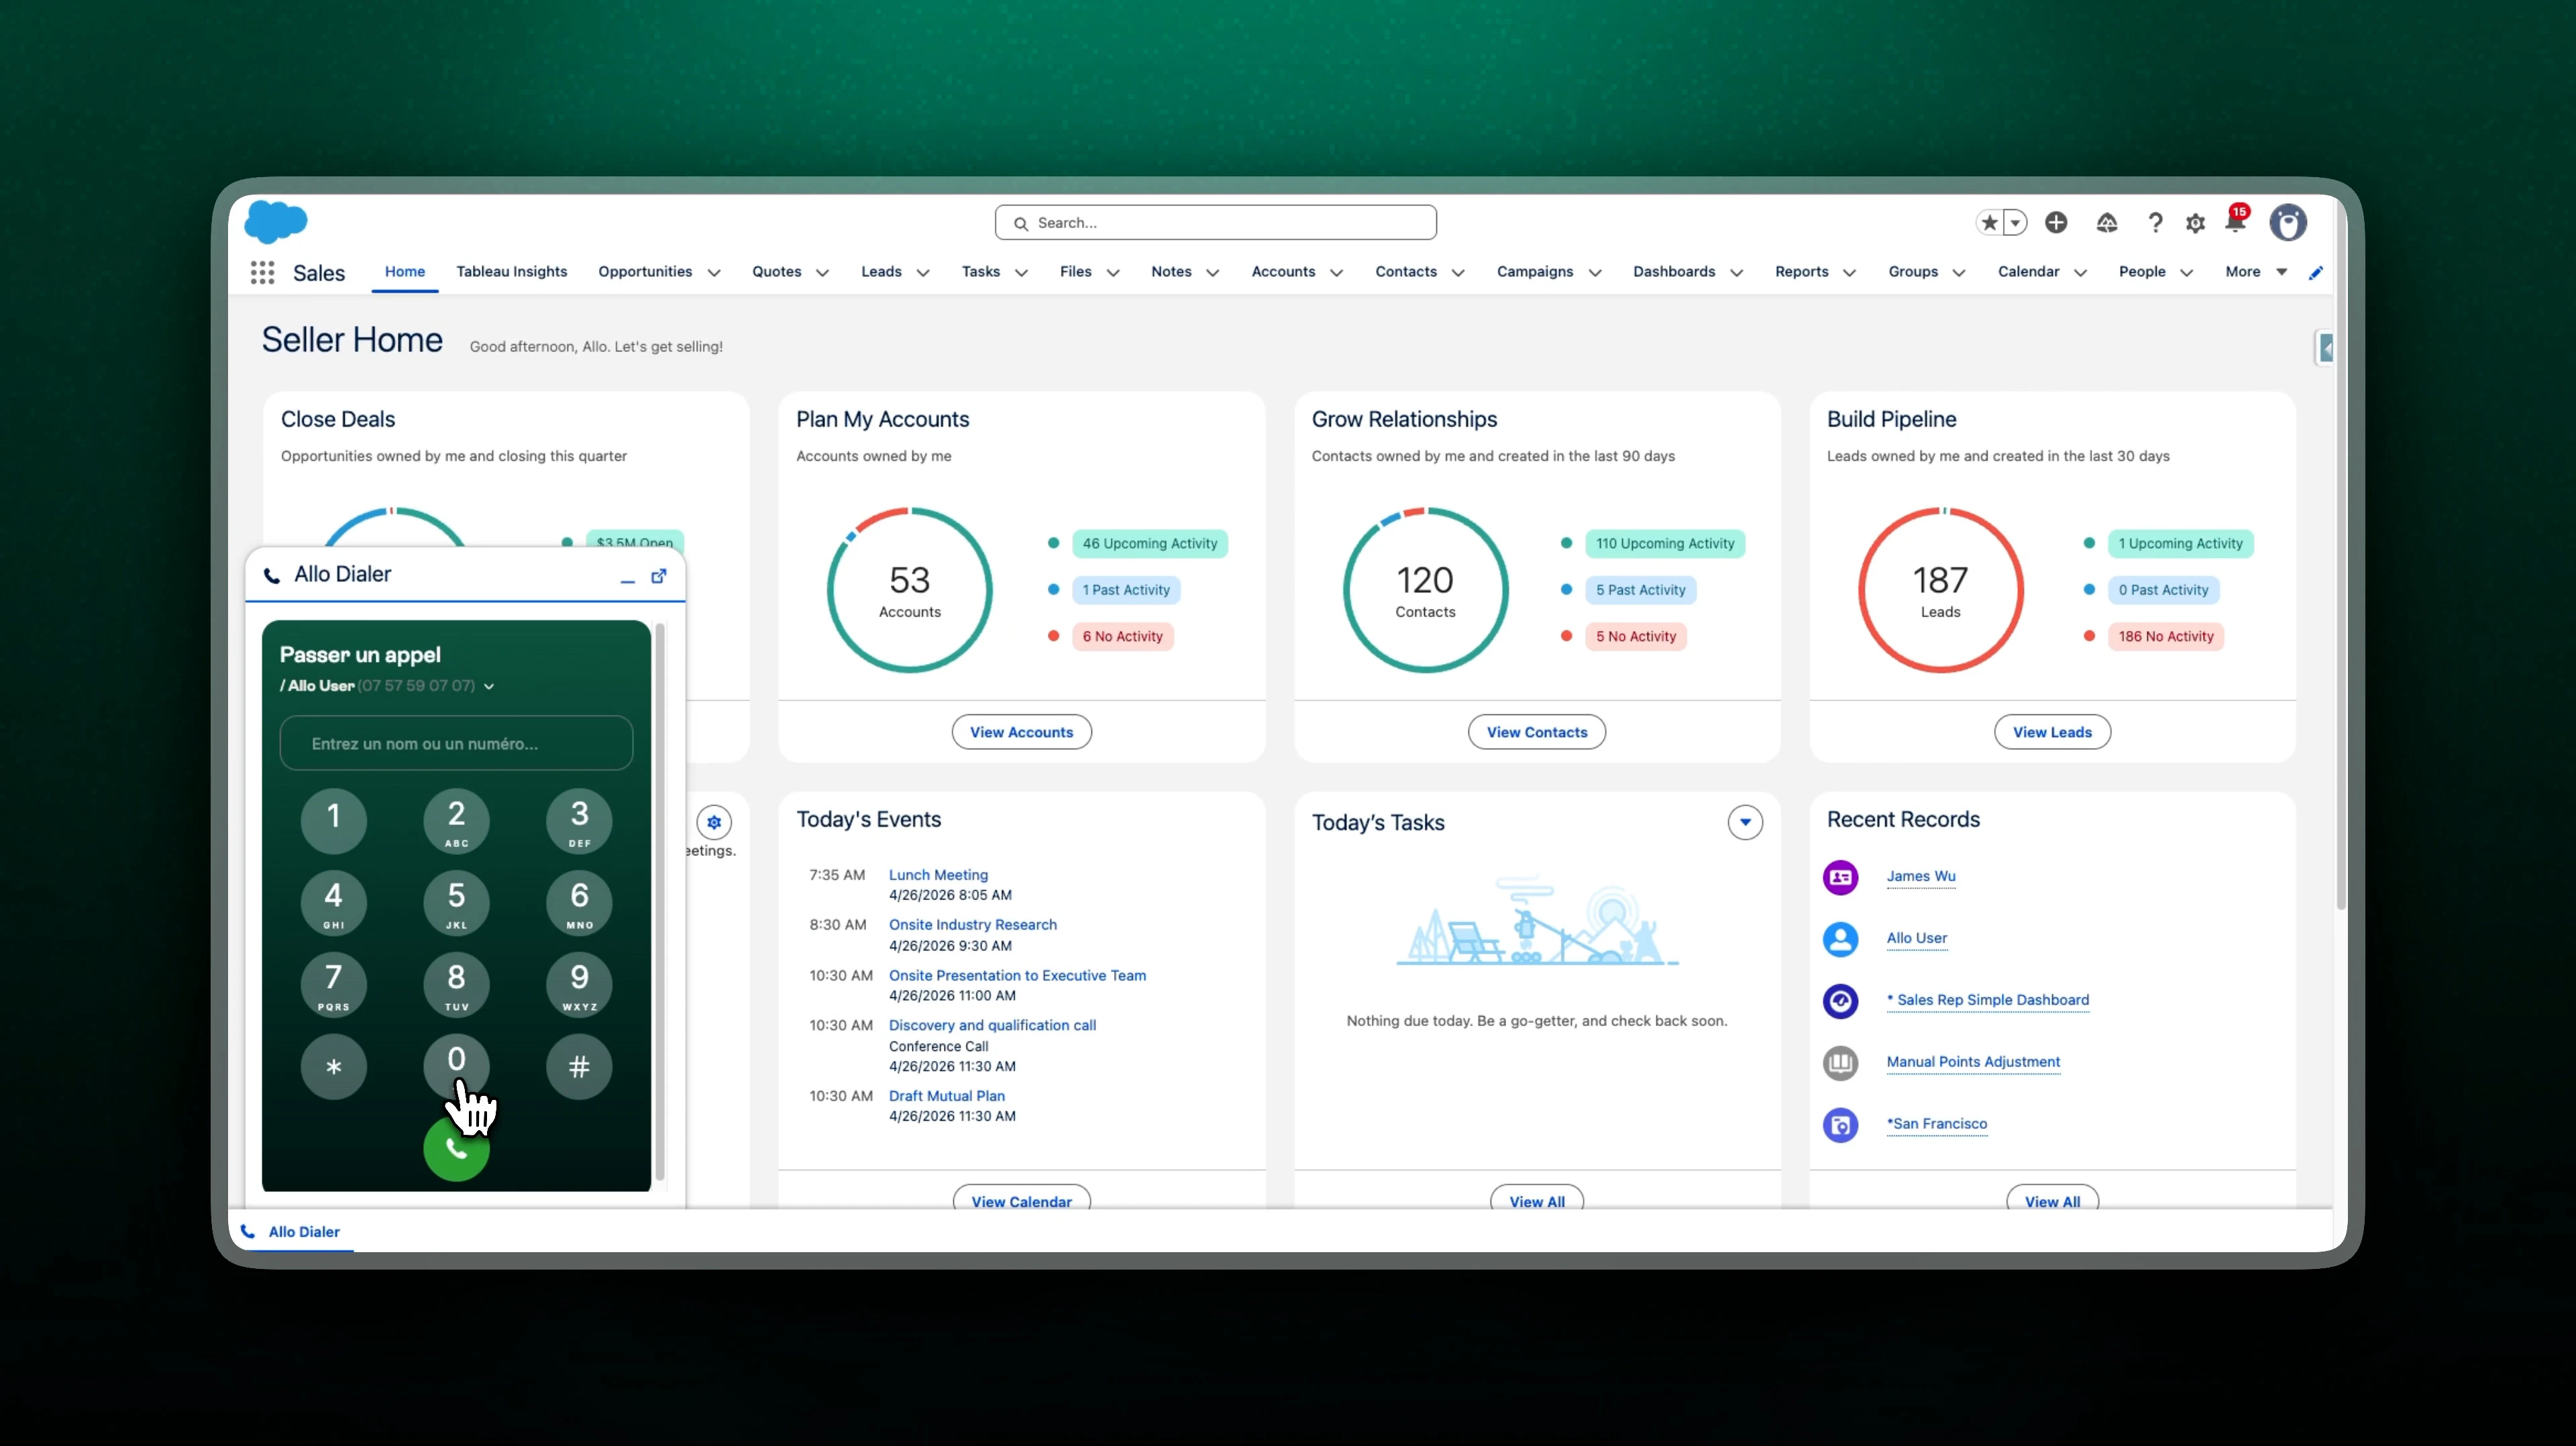This screenshot has height=1446, width=2576.
Task: Open Today's Tasks filter dropdown
Action: click(1745, 823)
